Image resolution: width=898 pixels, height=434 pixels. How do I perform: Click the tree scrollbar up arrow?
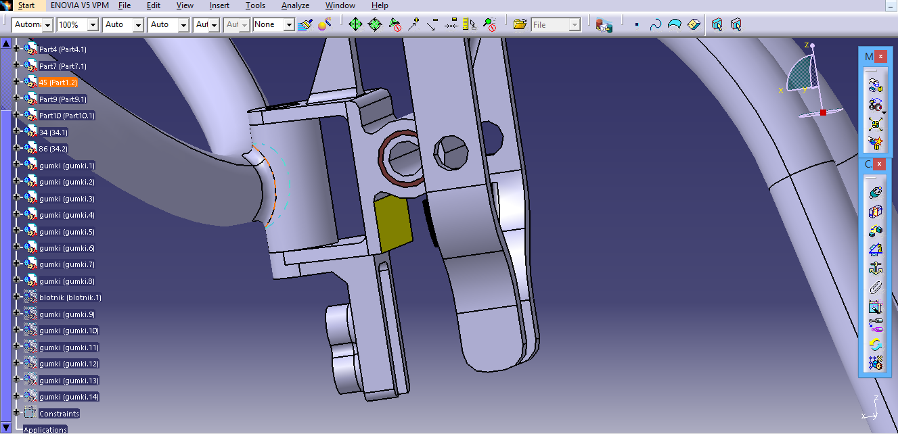6,43
